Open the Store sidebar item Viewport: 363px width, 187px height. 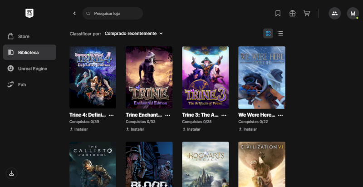pyautogui.click(x=29, y=36)
